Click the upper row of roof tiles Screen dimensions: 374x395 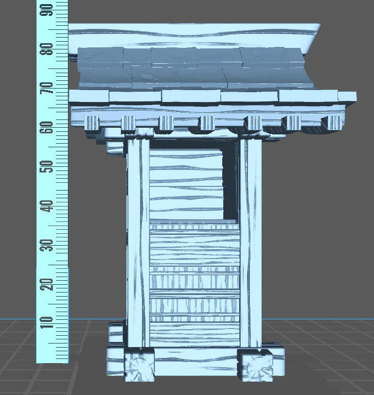point(180,57)
